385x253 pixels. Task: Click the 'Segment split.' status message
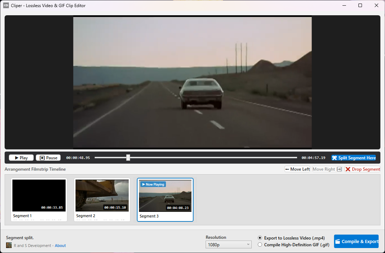20,238
